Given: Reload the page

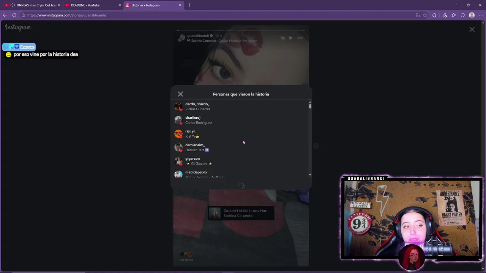Looking at the screenshot, I should pyautogui.click(x=14, y=15).
